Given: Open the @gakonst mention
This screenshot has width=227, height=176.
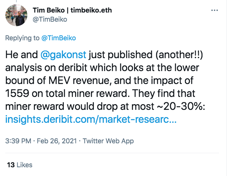Looking at the screenshot, I should click(63, 55).
